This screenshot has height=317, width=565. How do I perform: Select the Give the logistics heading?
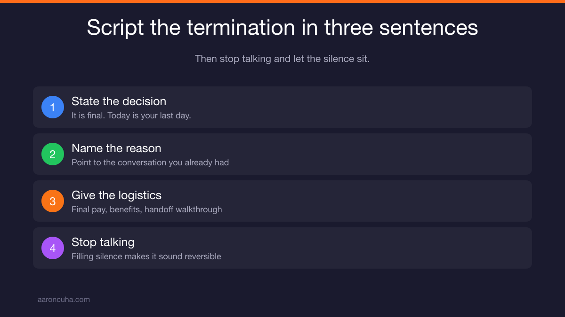(x=116, y=195)
